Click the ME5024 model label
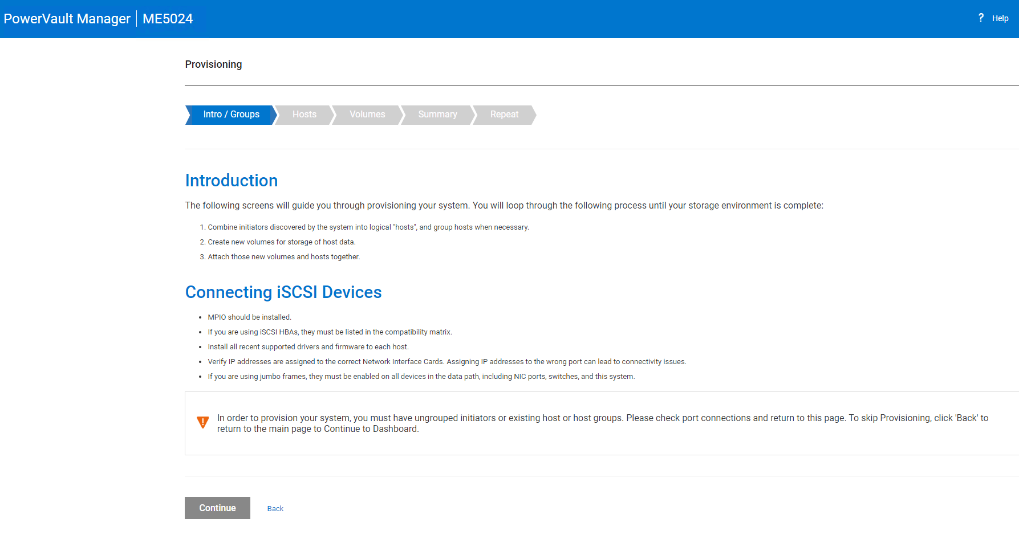The image size is (1019, 559). pyautogui.click(x=168, y=19)
